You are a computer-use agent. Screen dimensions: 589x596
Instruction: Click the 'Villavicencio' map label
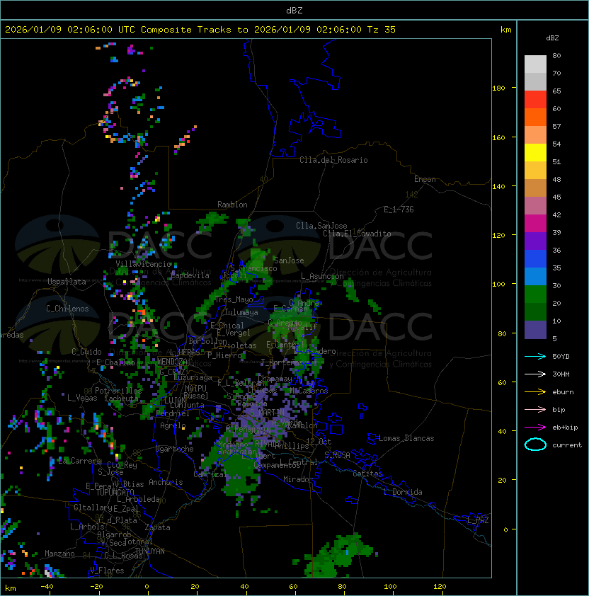pos(143,264)
